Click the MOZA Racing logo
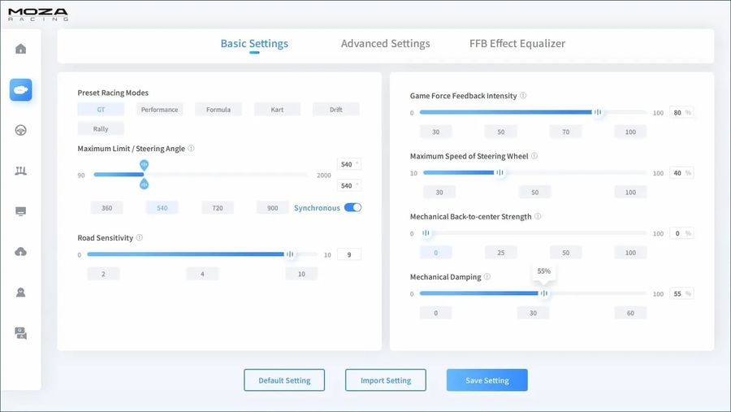The height and width of the screenshot is (412, 731). click(x=38, y=15)
